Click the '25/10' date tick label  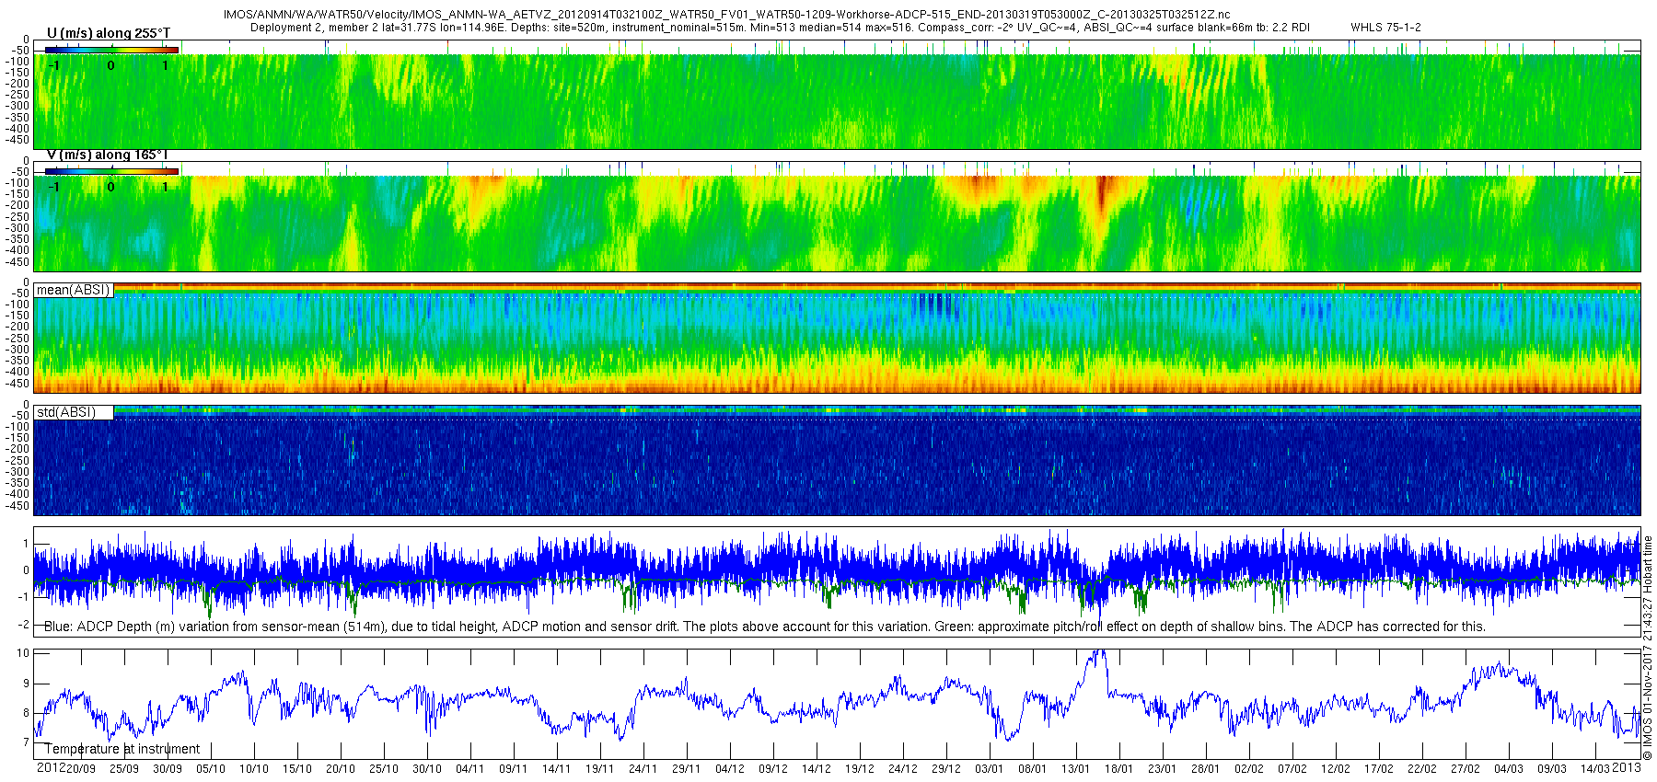pos(384,769)
